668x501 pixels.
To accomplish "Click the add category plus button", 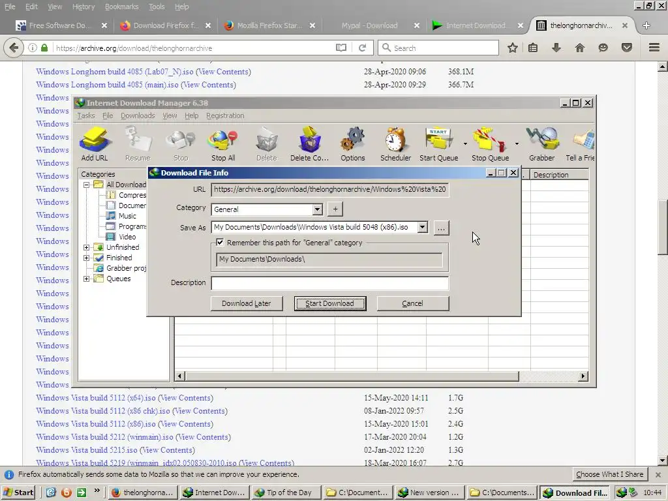I will (335, 209).
